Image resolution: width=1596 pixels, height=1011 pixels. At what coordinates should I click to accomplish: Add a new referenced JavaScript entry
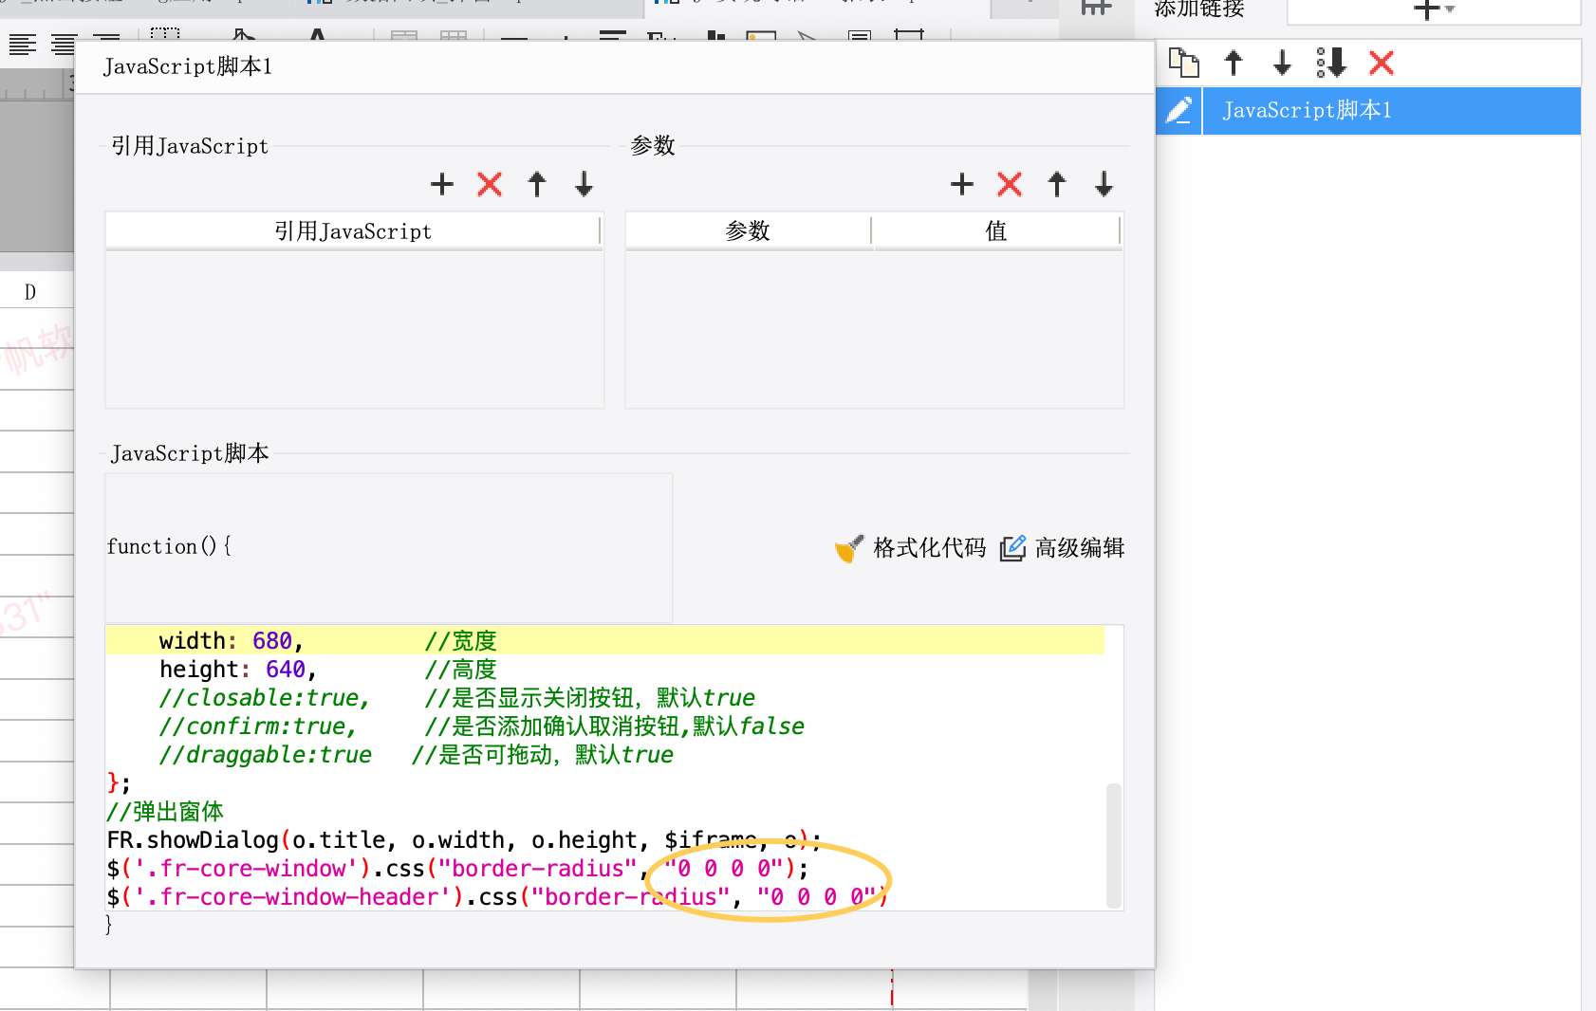coord(442,184)
